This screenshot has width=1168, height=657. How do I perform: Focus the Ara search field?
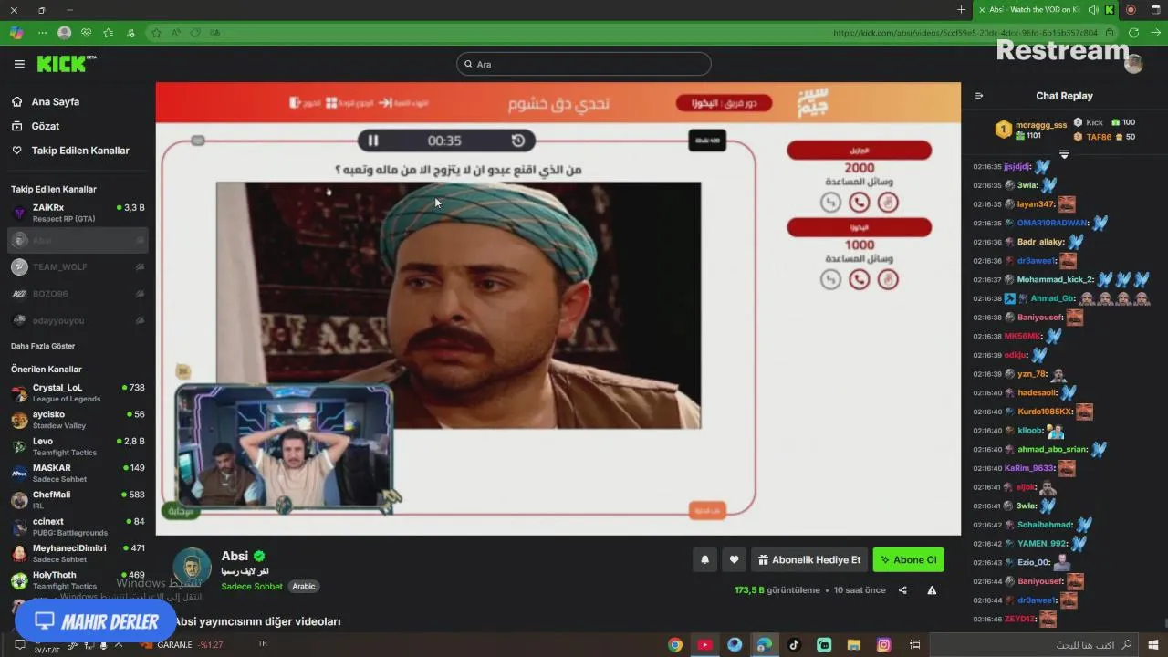pyautogui.click(x=584, y=64)
